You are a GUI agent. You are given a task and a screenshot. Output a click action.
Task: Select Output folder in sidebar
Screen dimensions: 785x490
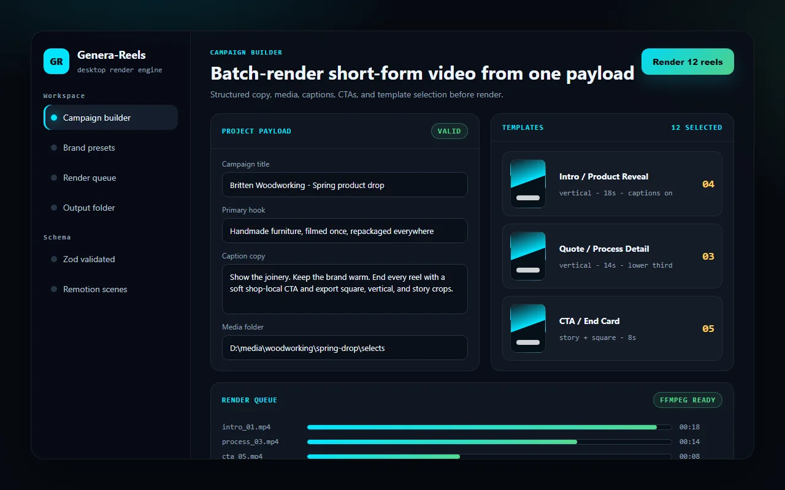[110, 208]
